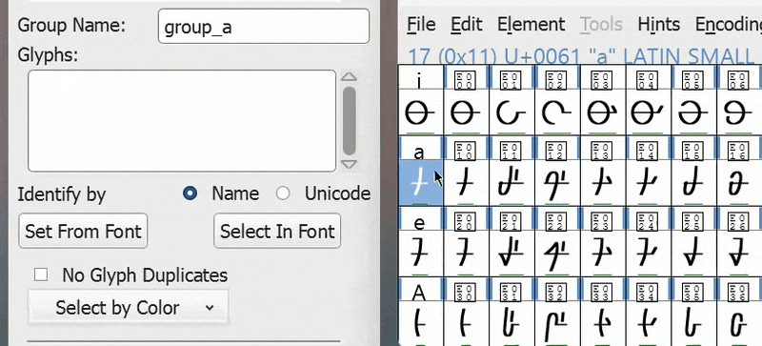Select glyph under code label E030
The height and width of the screenshot is (346, 762).
point(466,323)
